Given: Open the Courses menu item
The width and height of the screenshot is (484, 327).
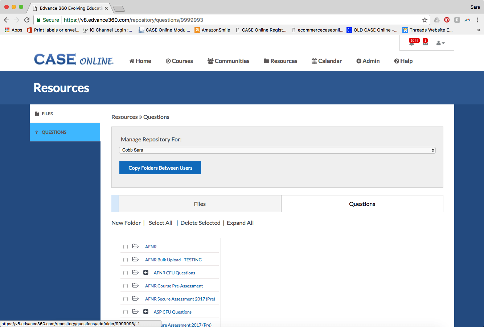Looking at the screenshot, I should (x=179, y=61).
